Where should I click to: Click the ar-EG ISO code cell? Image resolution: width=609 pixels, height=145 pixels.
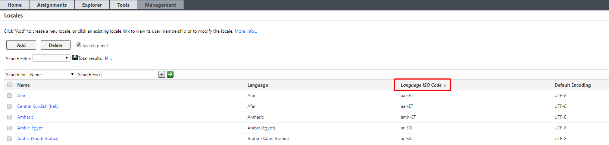406,128
